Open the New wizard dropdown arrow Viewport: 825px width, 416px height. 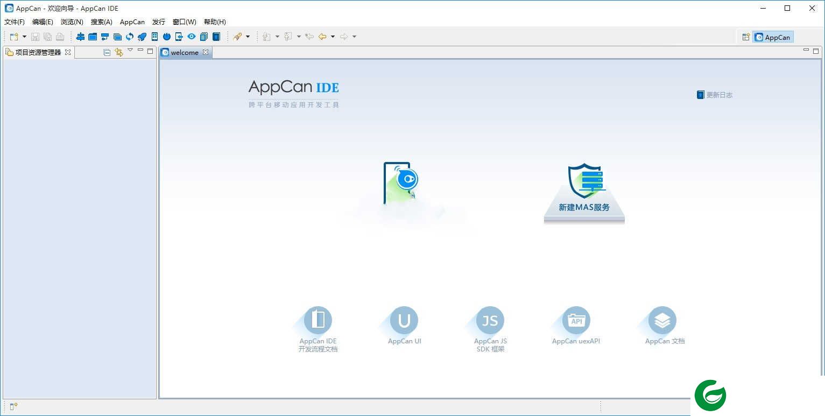pos(24,37)
